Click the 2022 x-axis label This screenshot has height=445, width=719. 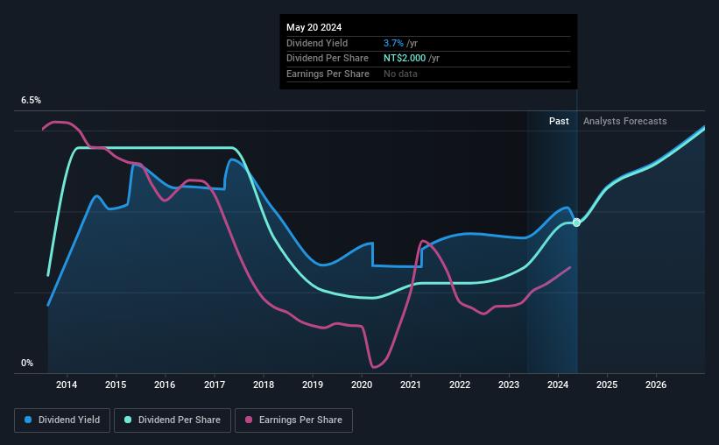pos(460,385)
